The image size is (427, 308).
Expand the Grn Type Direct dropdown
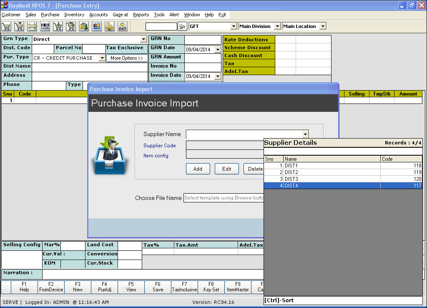pyautogui.click(x=143, y=39)
